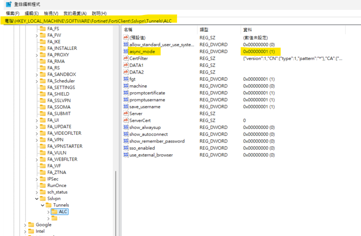
Task: Expand the FA_PROXY tree node
Action: (x=37, y=55)
